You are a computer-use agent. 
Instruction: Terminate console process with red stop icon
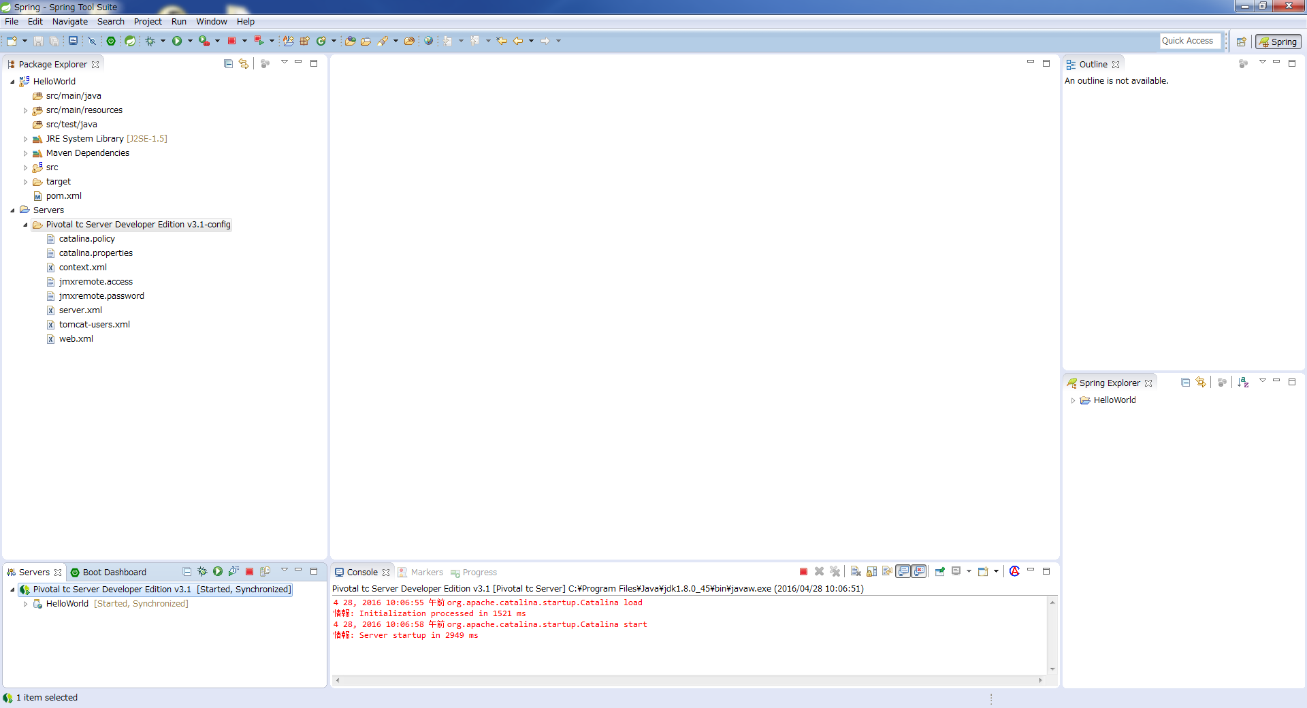[x=803, y=572]
